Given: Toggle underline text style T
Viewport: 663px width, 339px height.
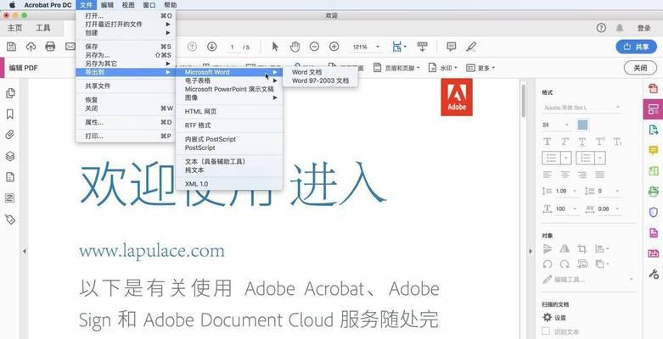Looking at the screenshot, I should (x=582, y=142).
